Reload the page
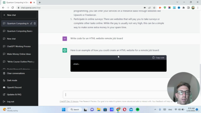The height and width of the screenshot is (113, 201). point(13,8)
